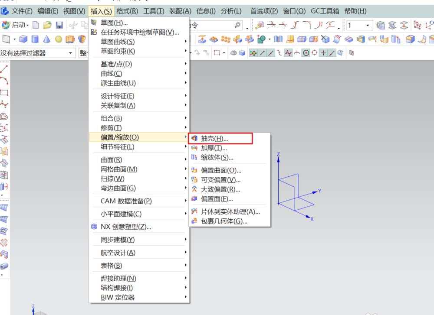The height and width of the screenshot is (315, 434).
Task: Click the command finder magnifier icon
Action: 238,25
